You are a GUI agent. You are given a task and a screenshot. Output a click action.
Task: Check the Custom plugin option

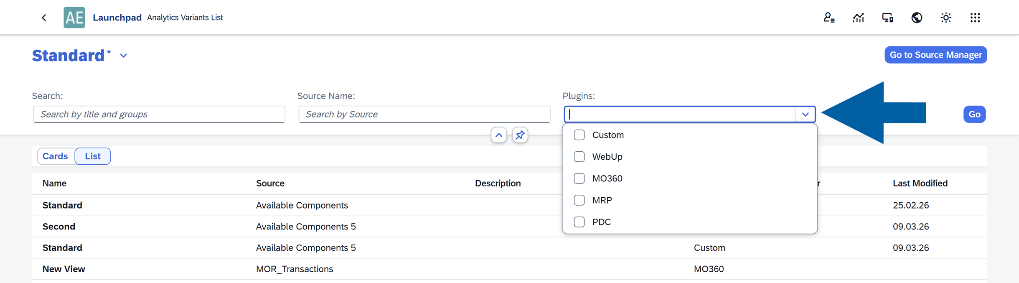click(579, 135)
